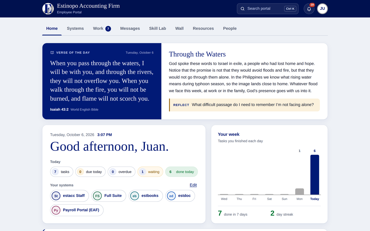
Task: Open Payroll Portal (EAF)
Action: (77, 210)
